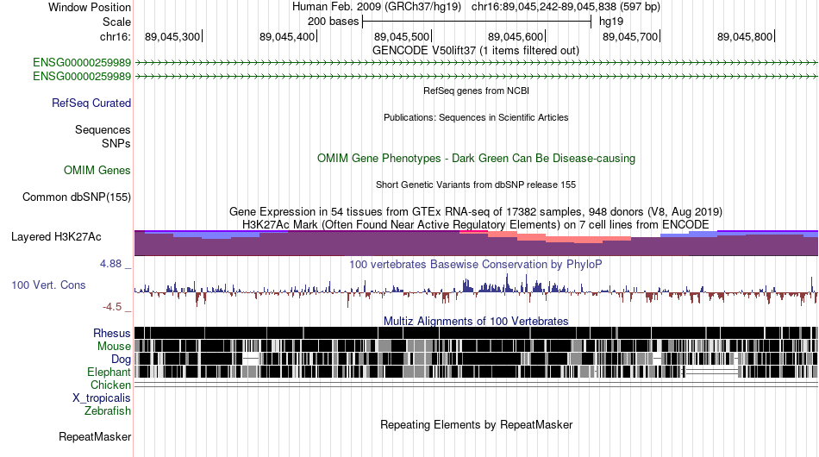This screenshot has height=457, width=819.
Task: Click the 89,045,800 ruler position
Action: click(745, 36)
